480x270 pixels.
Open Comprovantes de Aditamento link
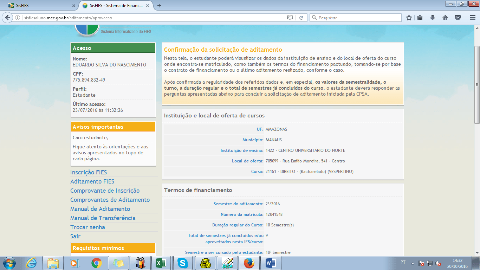tap(110, 200)
